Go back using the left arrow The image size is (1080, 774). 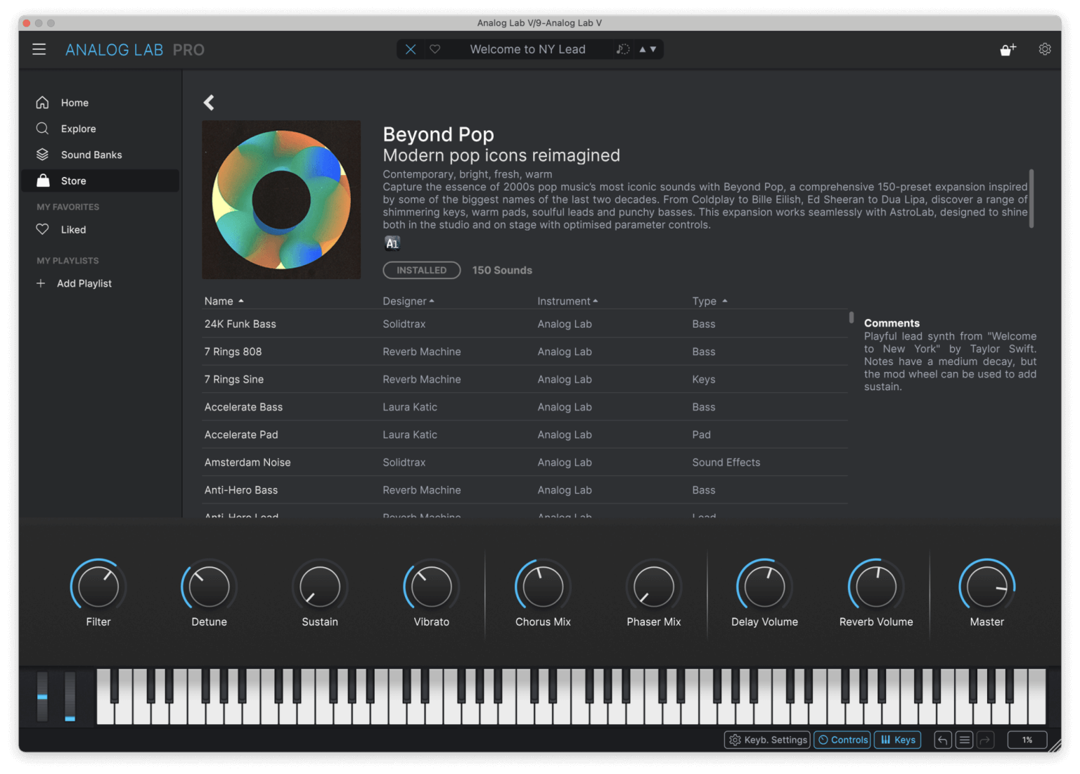point(209,103)
